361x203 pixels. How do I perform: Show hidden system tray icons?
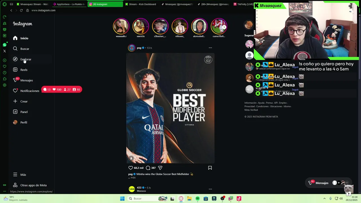[x=324, y=198]
